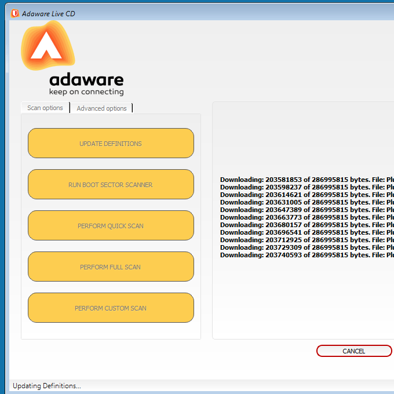Viewport: 394px width, 394px height.
Task: Select the log line with 203729309 bytes
Action: [307, 247]
